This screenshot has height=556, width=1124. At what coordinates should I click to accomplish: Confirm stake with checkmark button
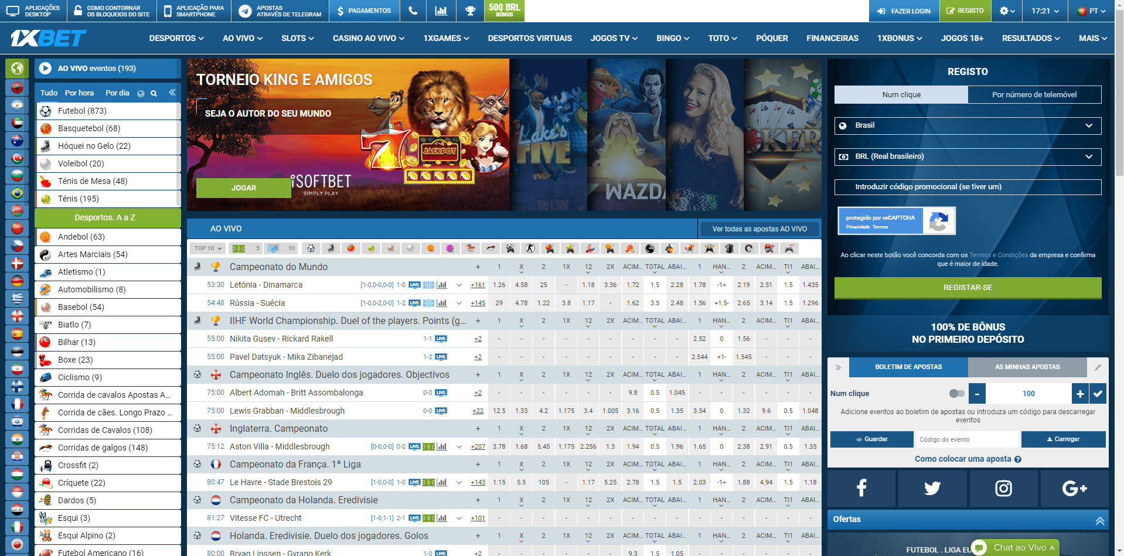click(1098, 394)
